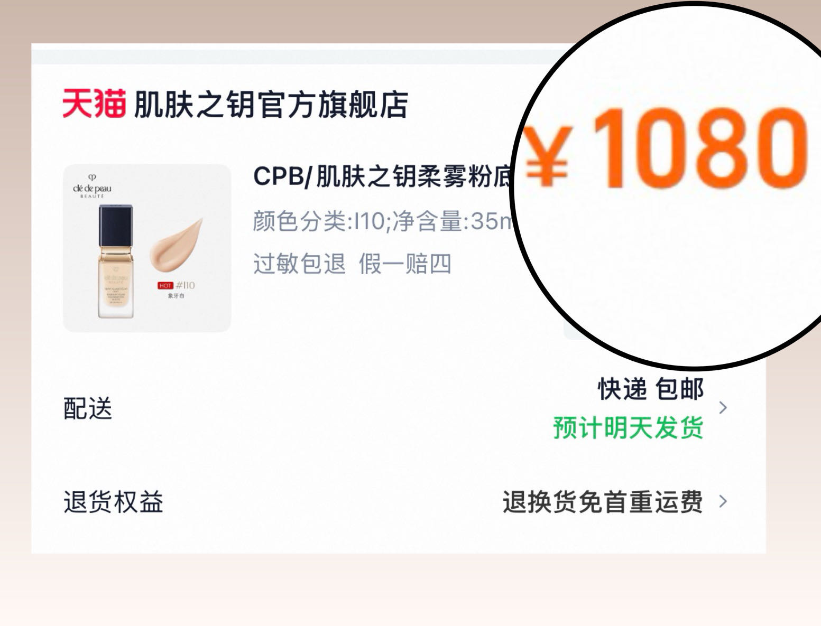Open the 肌肤之钥官方旗舰店 store page
821x626 pixels.
click(271, 105)
